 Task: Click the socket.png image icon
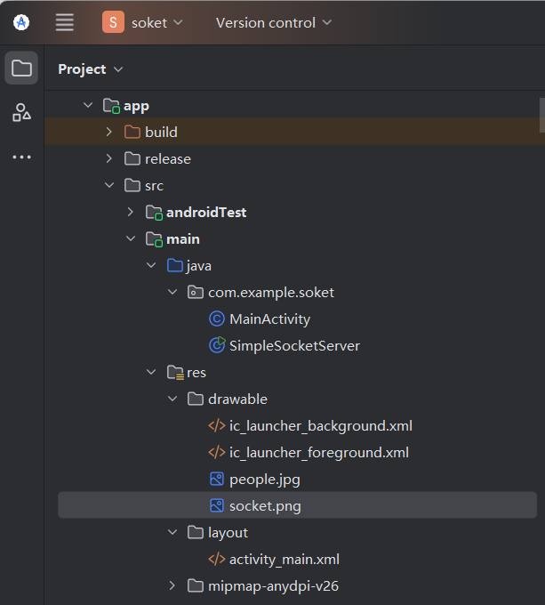point(217,506)
